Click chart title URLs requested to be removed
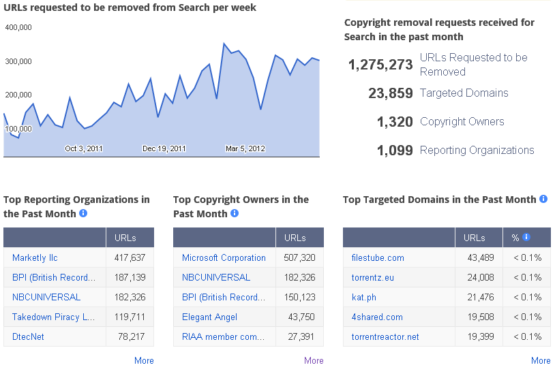555x378 pixels. click(x=130, y=7)
